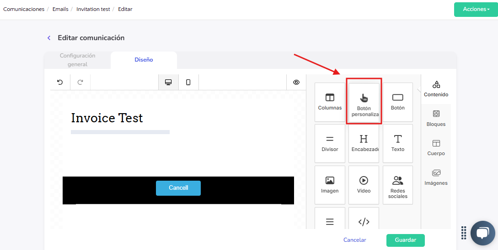The height and width of the screenshot is (250, 498).
Task: Click the Cancelar link
Action: pos(354,240)
